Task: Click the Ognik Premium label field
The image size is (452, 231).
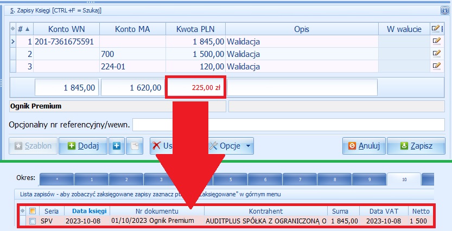Action: [x=118, y=106]
